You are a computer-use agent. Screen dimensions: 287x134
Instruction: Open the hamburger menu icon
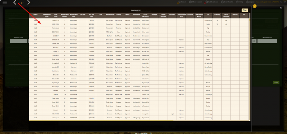pos(5,3)
